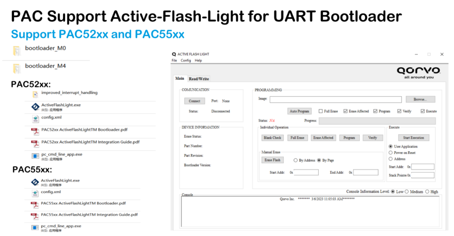Minimize the Active Flash Light window
This screenshot has height=236, width=454.
pyautogui.click(x=416, y=54)
